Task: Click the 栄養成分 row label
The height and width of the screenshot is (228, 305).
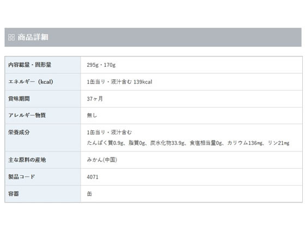Action: 19,132
